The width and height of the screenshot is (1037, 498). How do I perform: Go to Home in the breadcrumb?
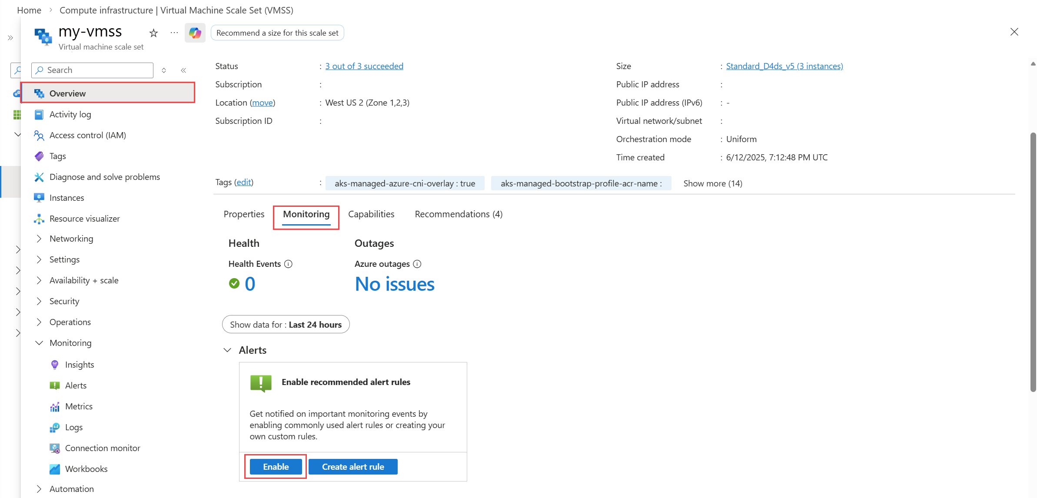(x=29, y=10)
